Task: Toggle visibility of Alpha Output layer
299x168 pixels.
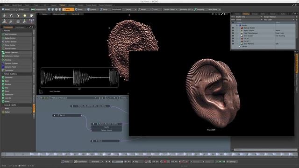Action: (233, 30)
